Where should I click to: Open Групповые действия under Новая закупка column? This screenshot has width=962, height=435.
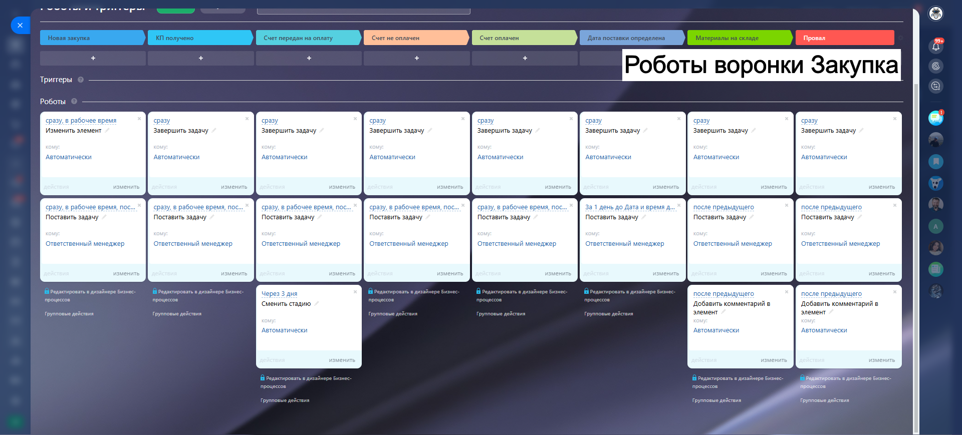[x=69, y=314]
